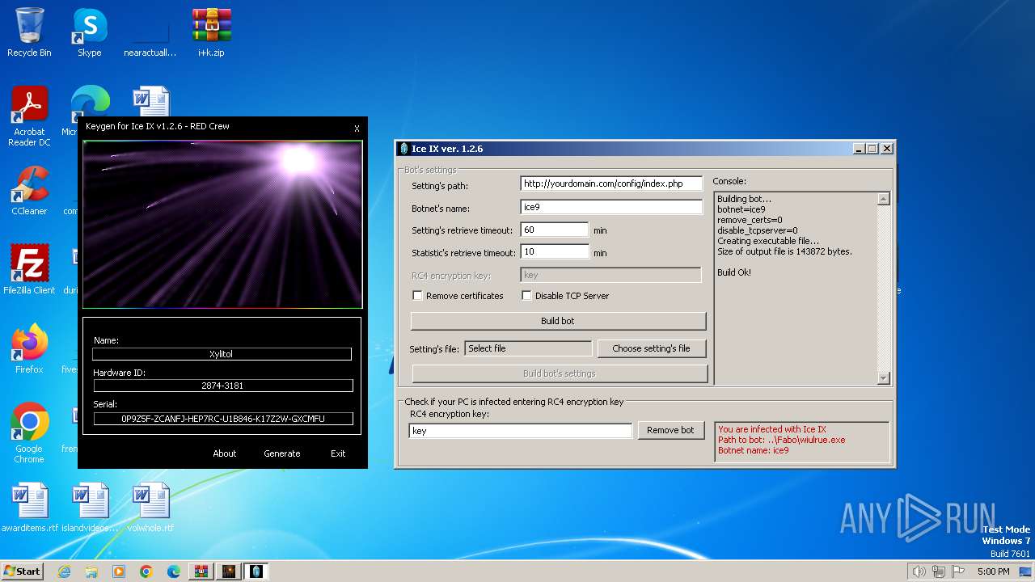Click the Setting's retrieve timeout field
Image resolution: width=1035 pixels, height=582 pixels.
tap(555, 230)
